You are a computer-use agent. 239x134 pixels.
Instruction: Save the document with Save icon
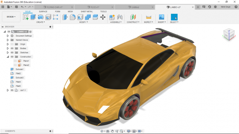pos(16,7)
